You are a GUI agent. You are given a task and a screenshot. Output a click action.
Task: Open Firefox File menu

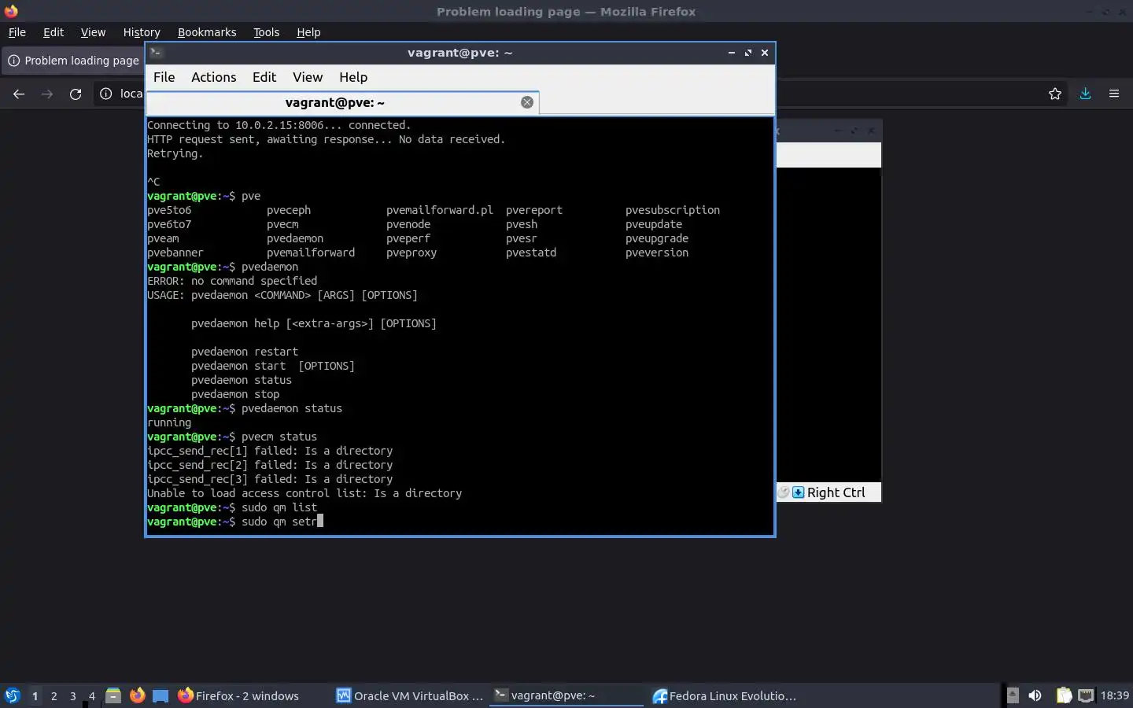(17, 32)
